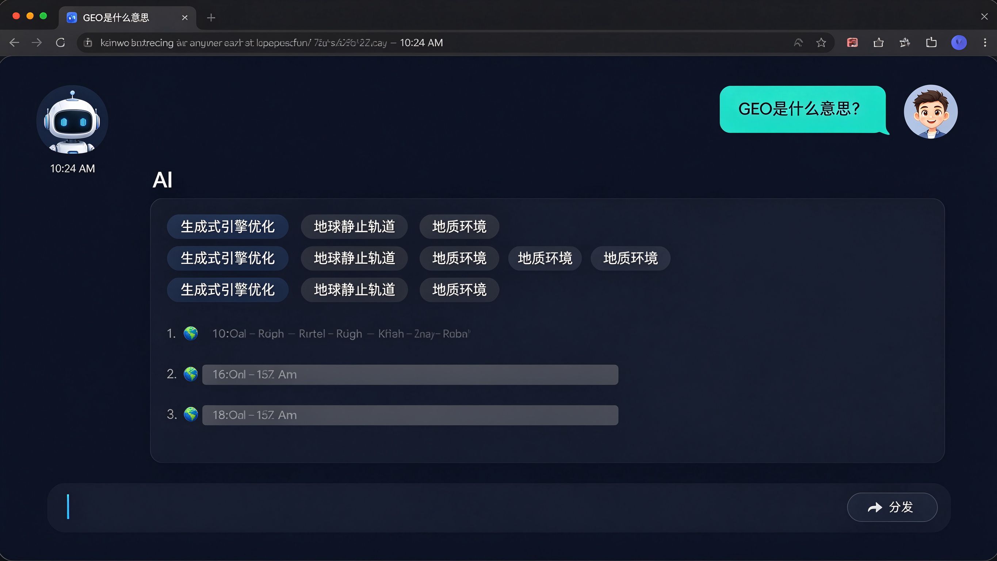Viewport: 997px width, 561px height.
Task: Open the purple profile avatar in toolbar
Action: [959, 43]
